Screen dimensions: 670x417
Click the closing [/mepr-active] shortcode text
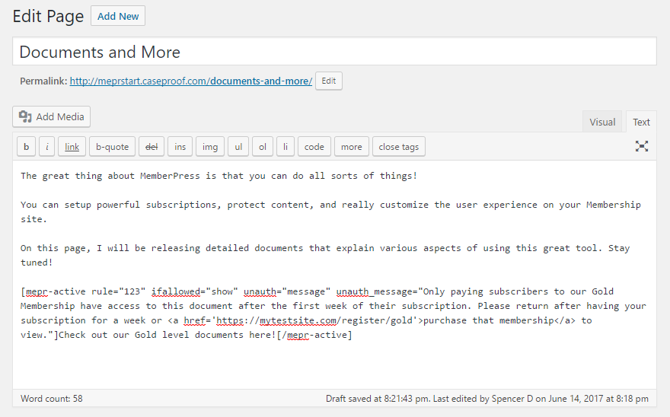point(314,335)
